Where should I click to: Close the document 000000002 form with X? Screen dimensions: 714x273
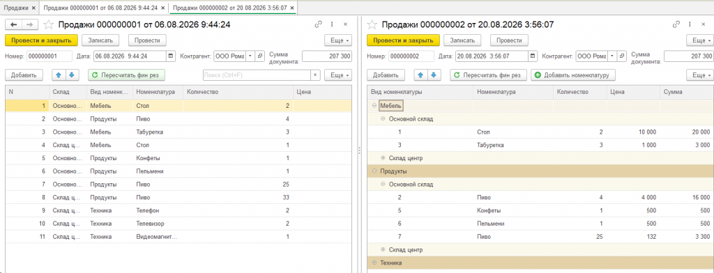[x=703, y=24]
